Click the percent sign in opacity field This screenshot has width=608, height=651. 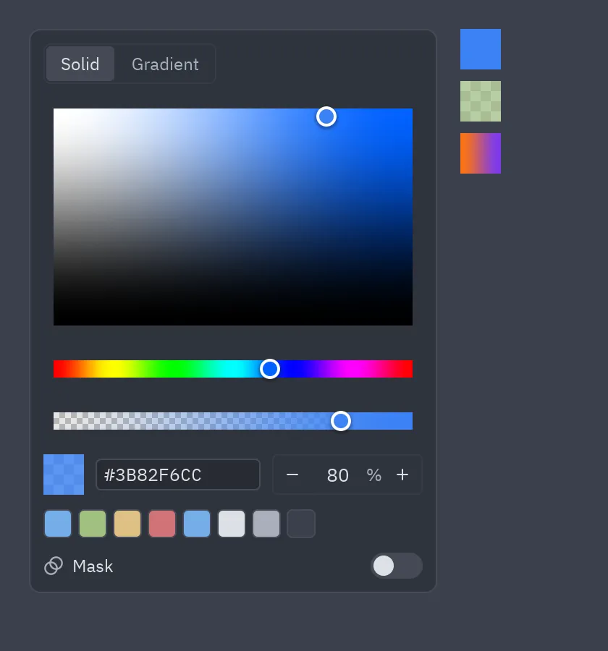(374, 475)
